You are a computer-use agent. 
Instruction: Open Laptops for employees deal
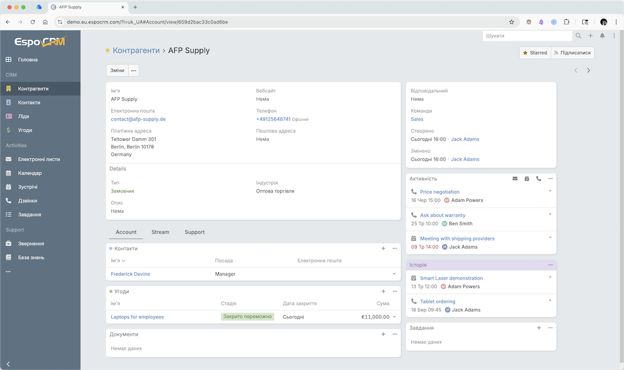[137, 317]
